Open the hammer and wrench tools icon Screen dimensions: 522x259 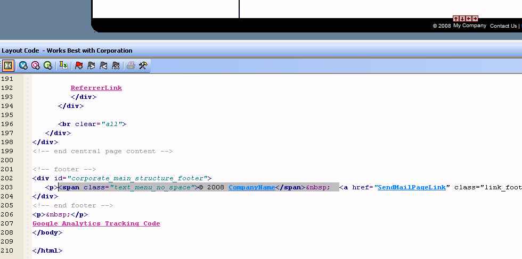click(x=143, y=65)
